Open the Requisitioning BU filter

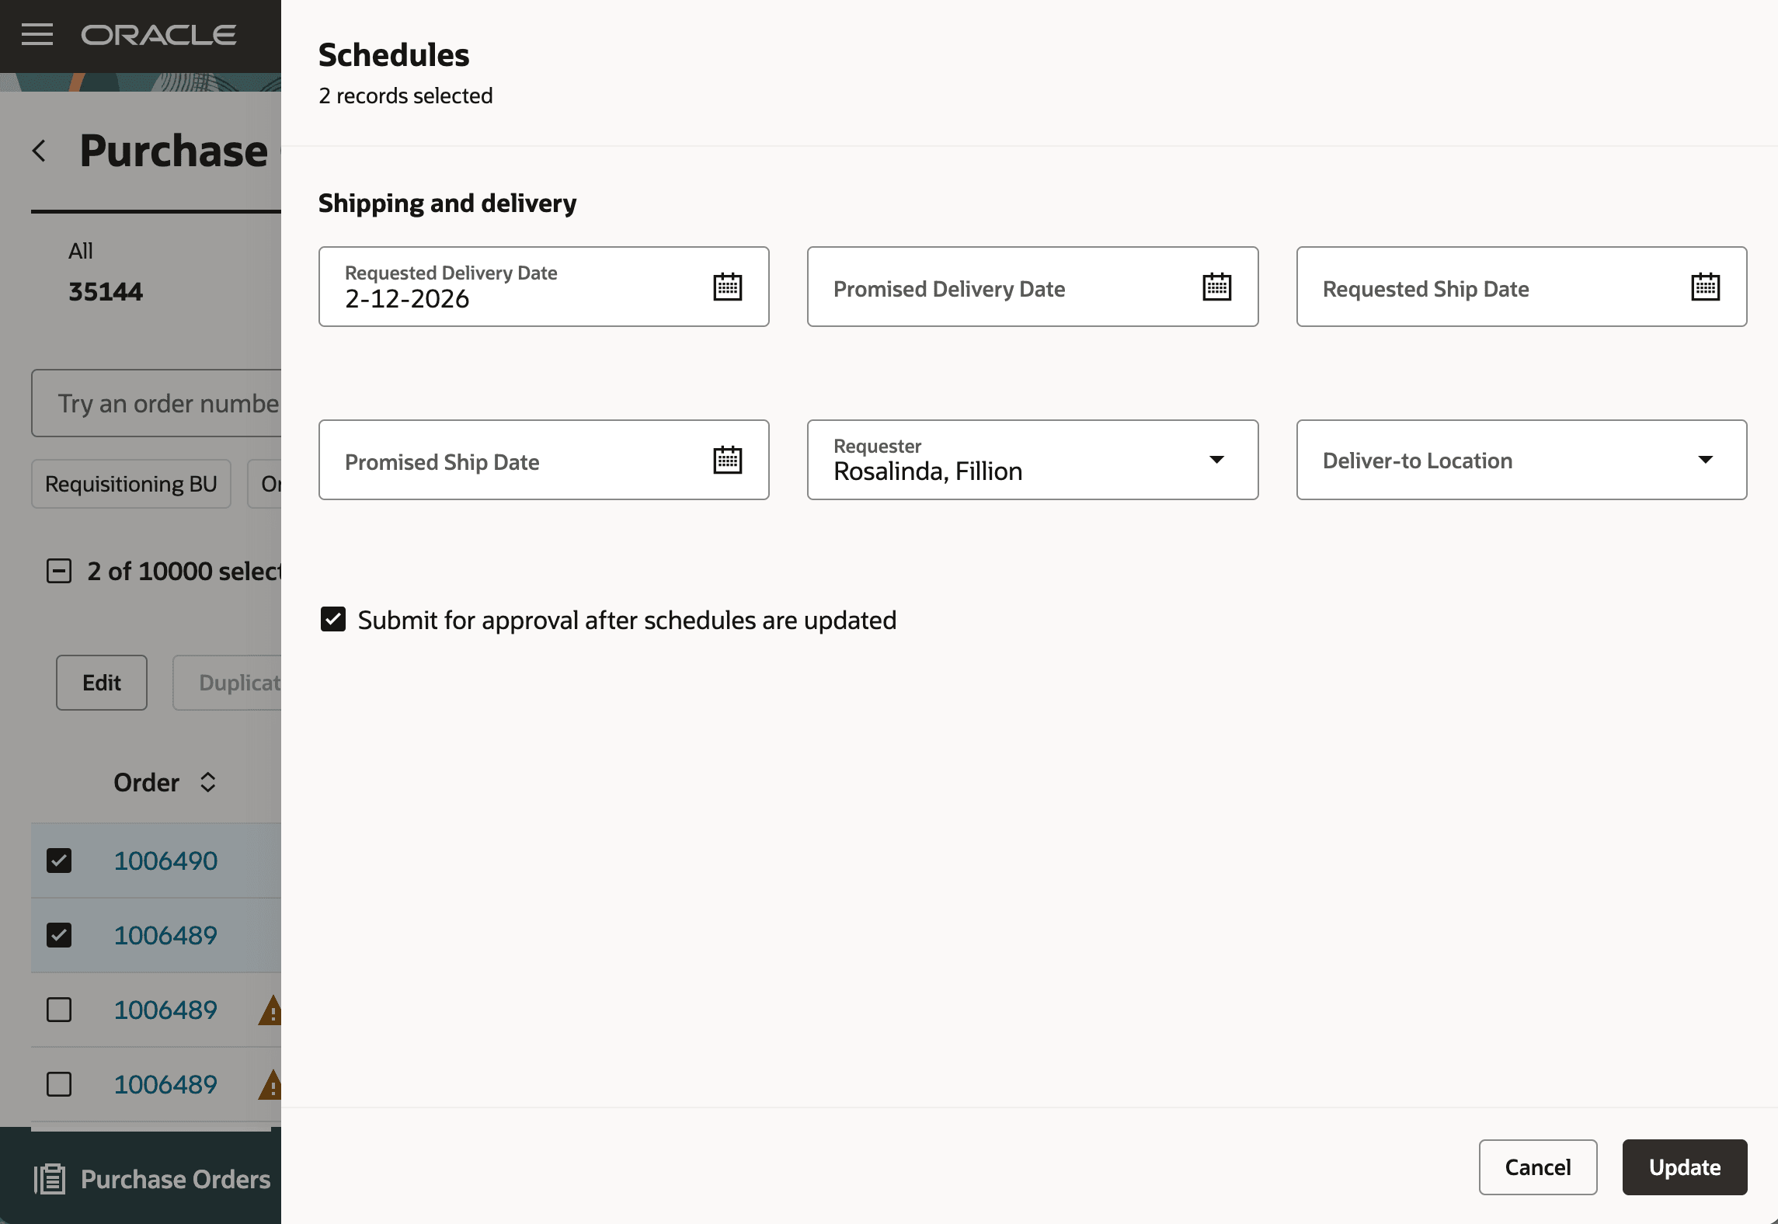pos(130,484)
